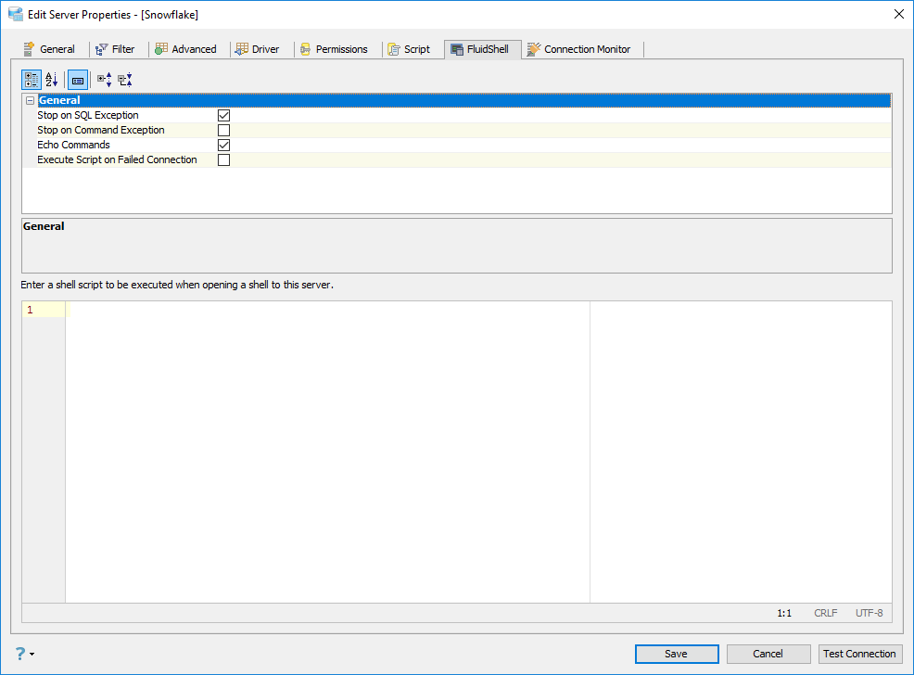Viewport: 914px width, 675px height.
Task: Click the CRLF line ending indicator
Action: (x=825, y=613)
